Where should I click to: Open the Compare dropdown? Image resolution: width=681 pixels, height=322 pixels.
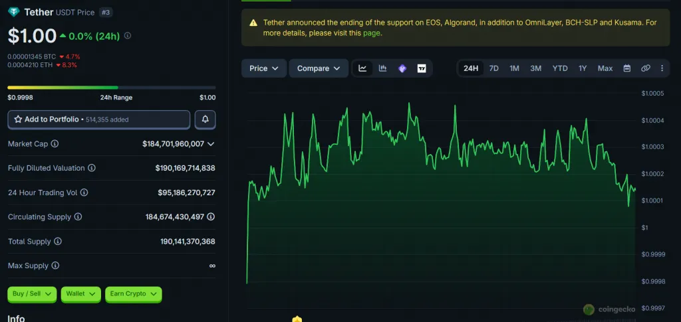[x=319, y=68]
